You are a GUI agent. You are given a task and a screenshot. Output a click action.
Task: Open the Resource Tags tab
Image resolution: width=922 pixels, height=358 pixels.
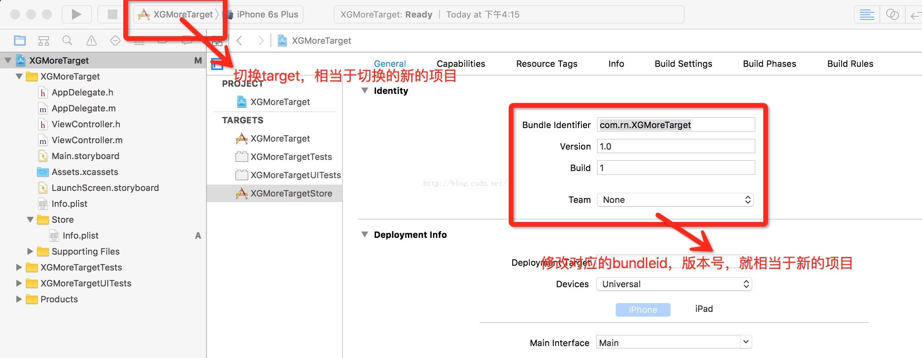[547, 64]
